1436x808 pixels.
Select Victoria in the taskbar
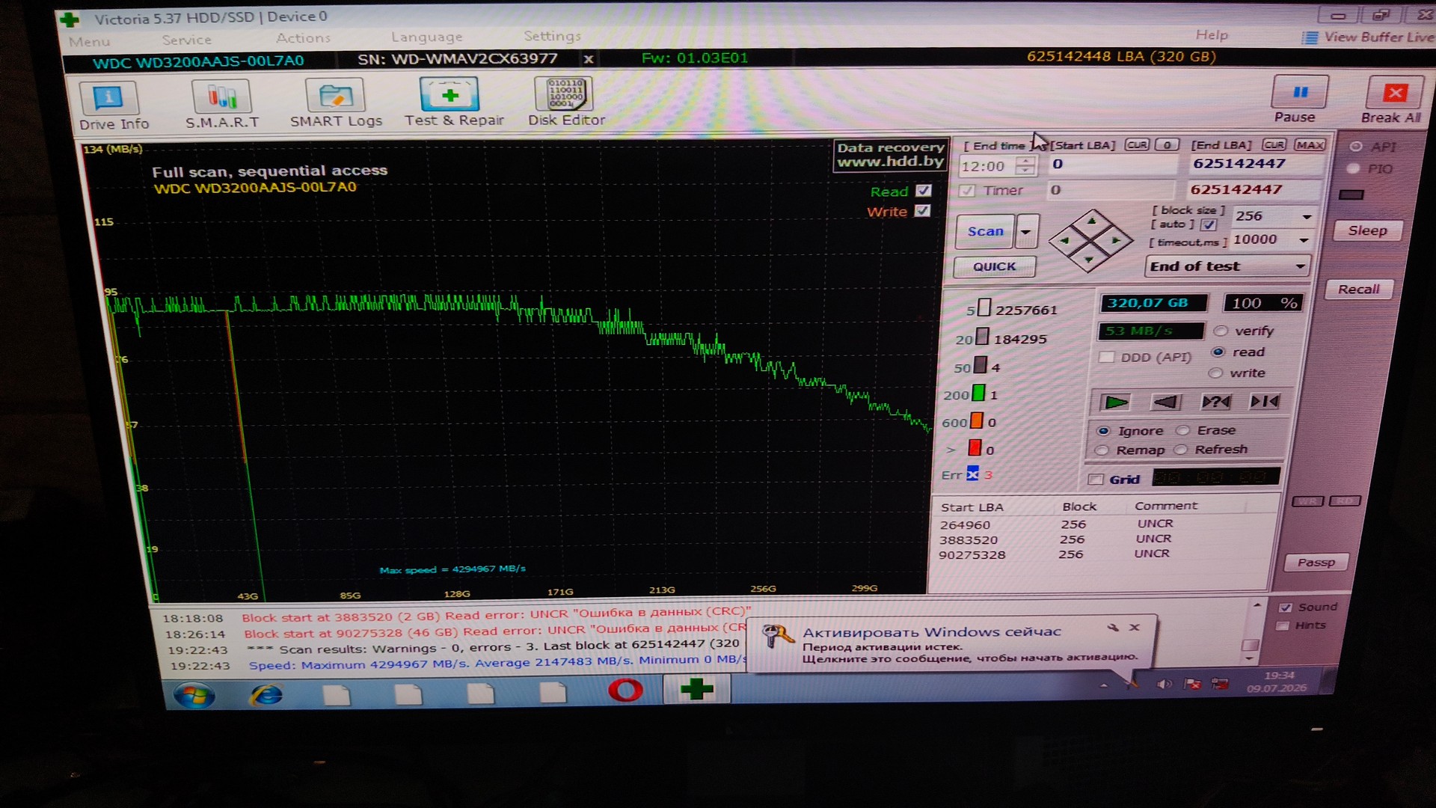(x=696, y=689)
